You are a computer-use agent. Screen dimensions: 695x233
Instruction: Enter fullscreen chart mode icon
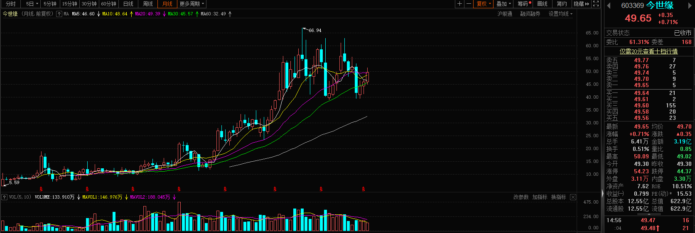[596, 4]
